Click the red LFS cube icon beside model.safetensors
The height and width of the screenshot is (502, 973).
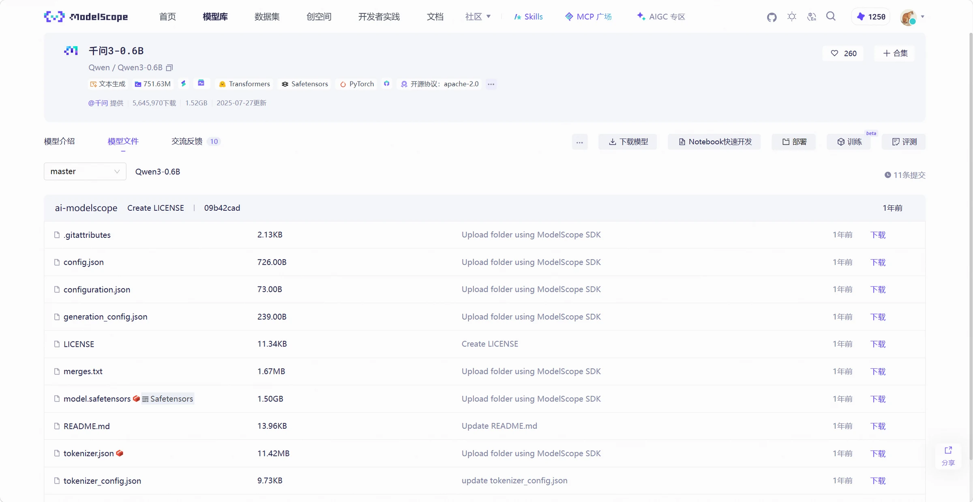(x=136, y=399)
